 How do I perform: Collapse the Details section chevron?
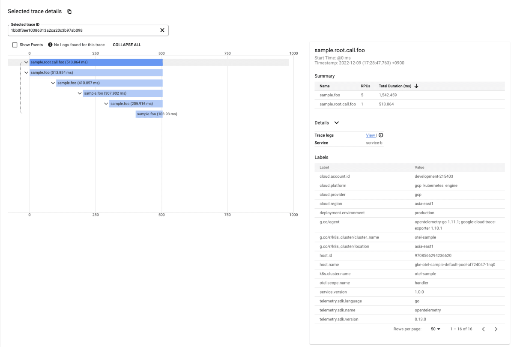click(336, 123)
